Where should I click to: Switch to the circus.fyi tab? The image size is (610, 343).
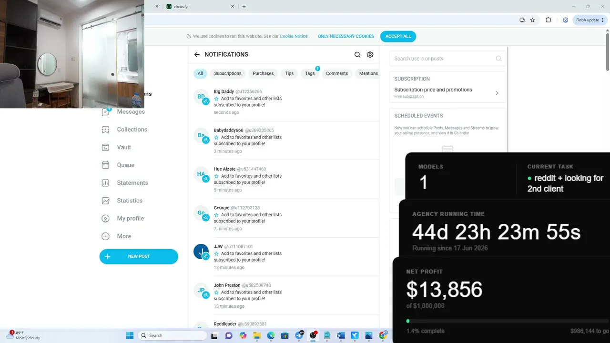(199, 7)
